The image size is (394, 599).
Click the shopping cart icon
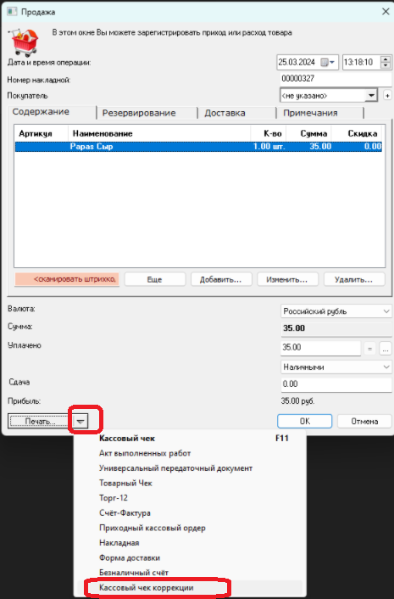(x=24, y=42)
